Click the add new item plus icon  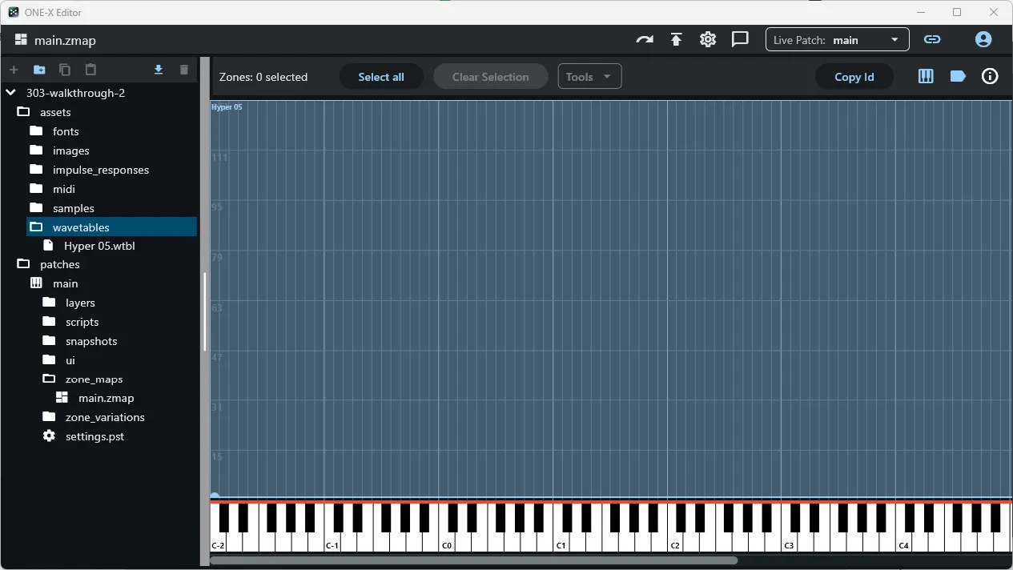(x=14, y=70)
